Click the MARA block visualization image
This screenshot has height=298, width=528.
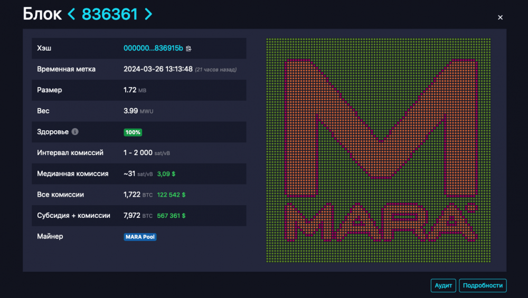[x=378, y=150]
